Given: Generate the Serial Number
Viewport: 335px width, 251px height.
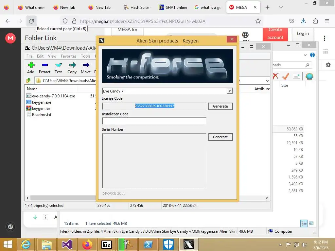Looking at the screenshot, I should (220, 137).
